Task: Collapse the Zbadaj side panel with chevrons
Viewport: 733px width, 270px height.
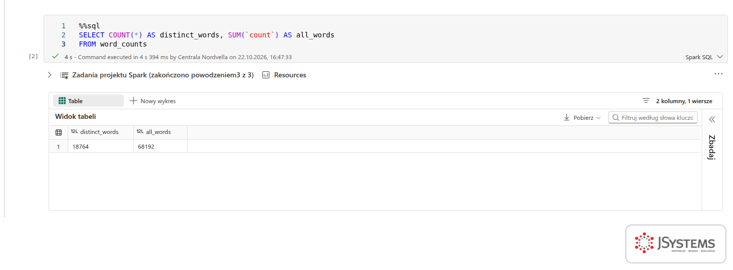Action: [x=712, y=119]
